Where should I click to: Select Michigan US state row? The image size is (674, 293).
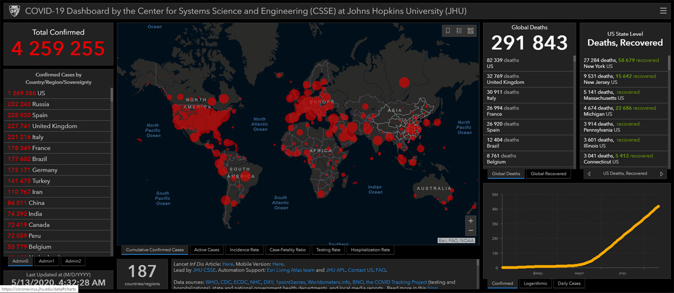[x=624, y=111]
